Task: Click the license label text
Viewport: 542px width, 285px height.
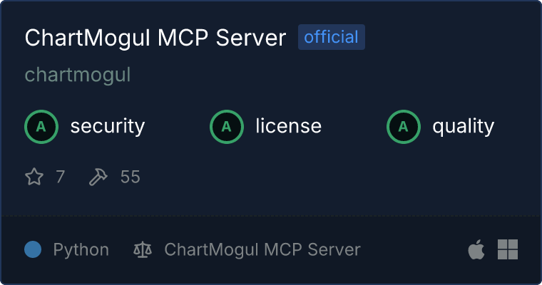Action: point(289,125)
